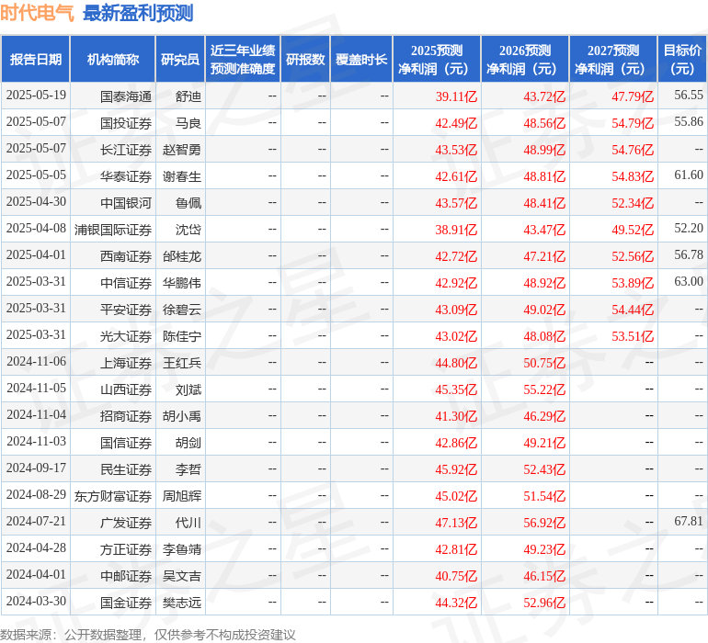
Task: Click target price 55.86
Action: pos(689,122)
